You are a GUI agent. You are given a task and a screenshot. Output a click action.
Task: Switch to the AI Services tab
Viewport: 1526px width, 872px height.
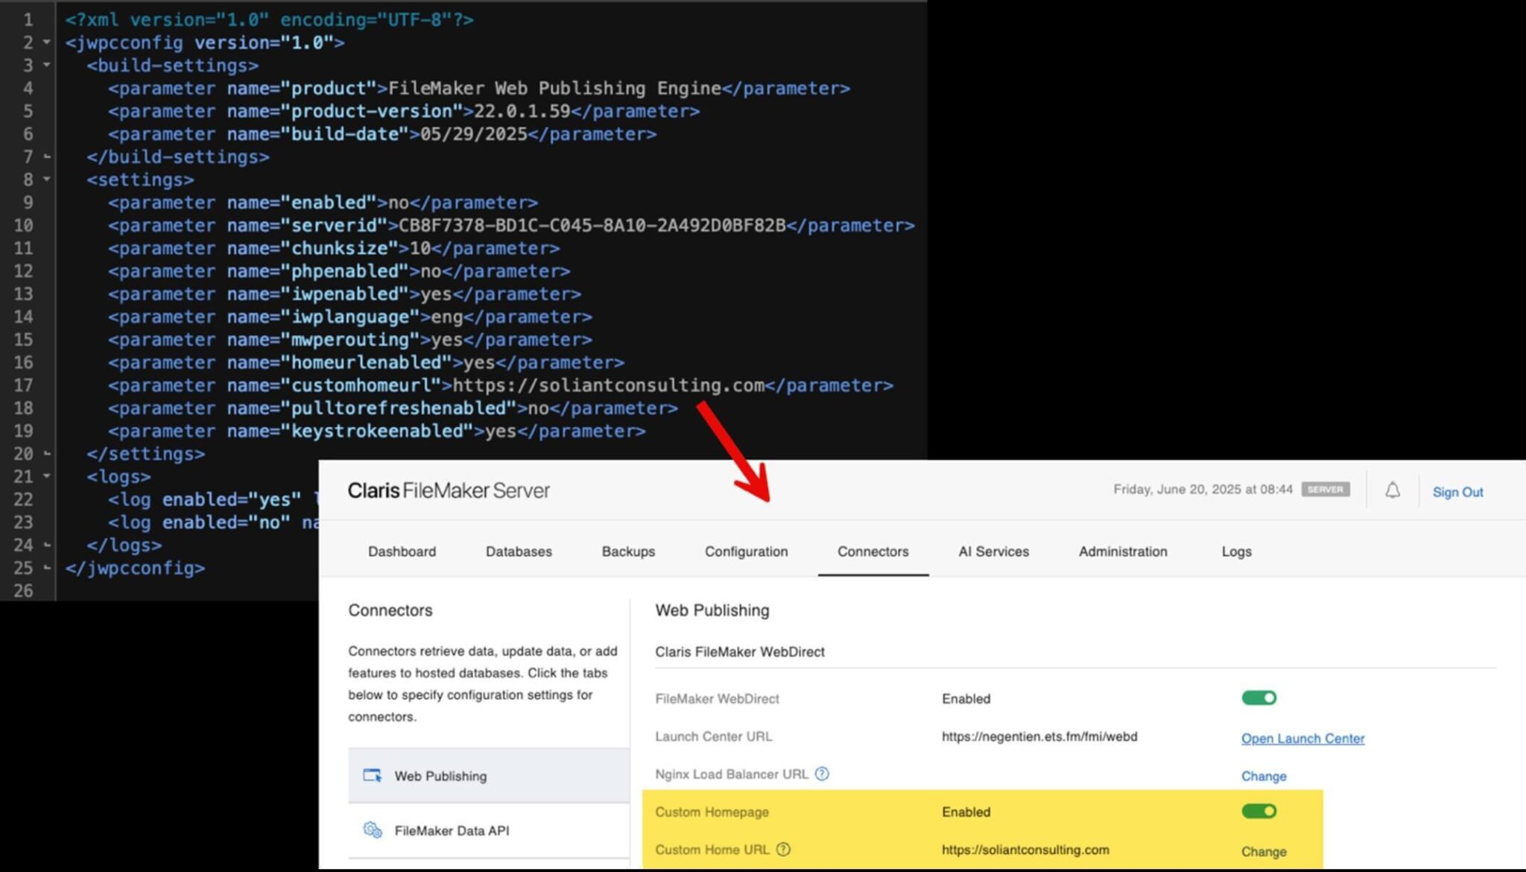[993, 552]
